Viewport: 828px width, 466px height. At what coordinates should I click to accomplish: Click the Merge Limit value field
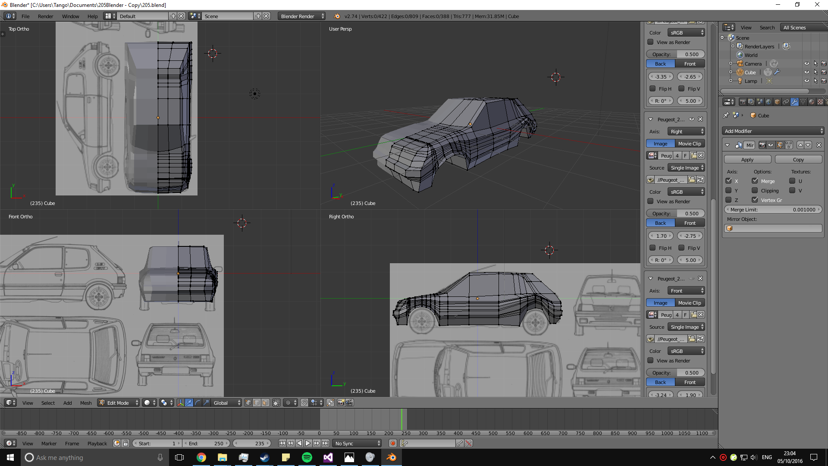773,209
